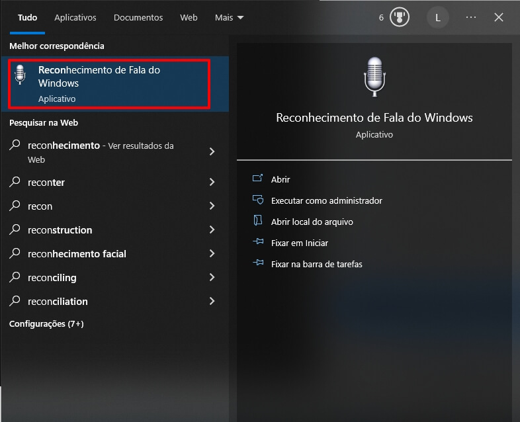
Task: Click the microphone icon in best match
Action: [x=21, y=75]
